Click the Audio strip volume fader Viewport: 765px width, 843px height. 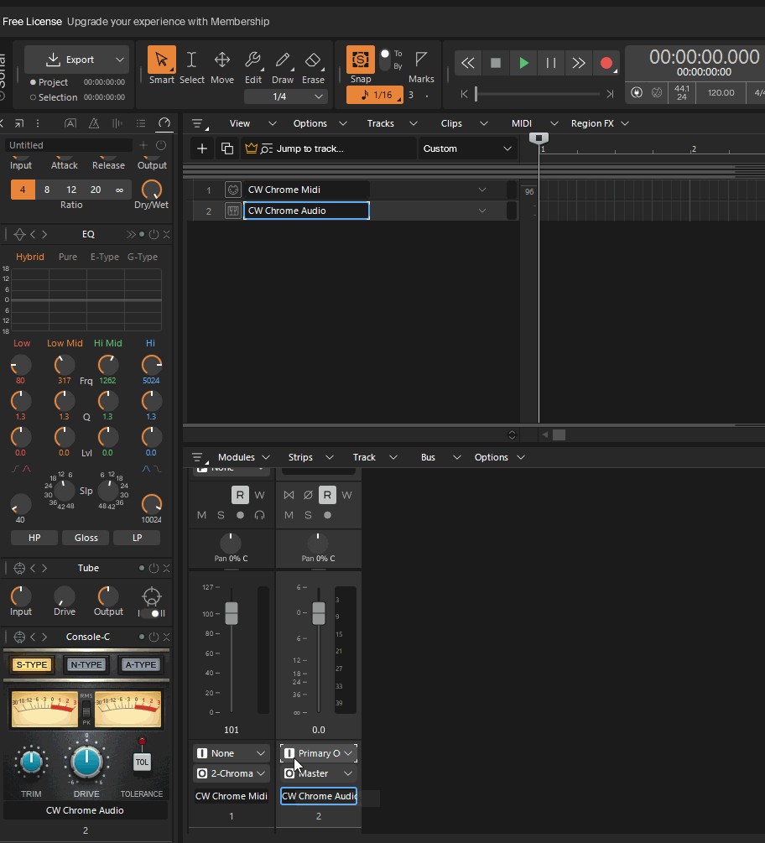pyautogui.click(x=319, y=613)
